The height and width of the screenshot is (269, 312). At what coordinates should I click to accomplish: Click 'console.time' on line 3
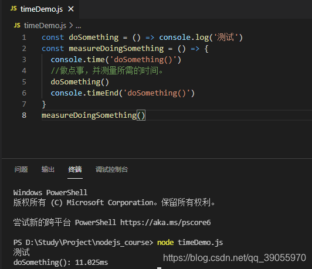77,60
